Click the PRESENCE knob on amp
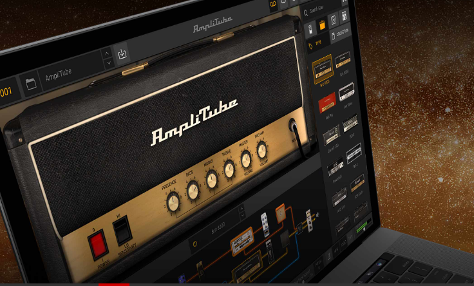 173,202
